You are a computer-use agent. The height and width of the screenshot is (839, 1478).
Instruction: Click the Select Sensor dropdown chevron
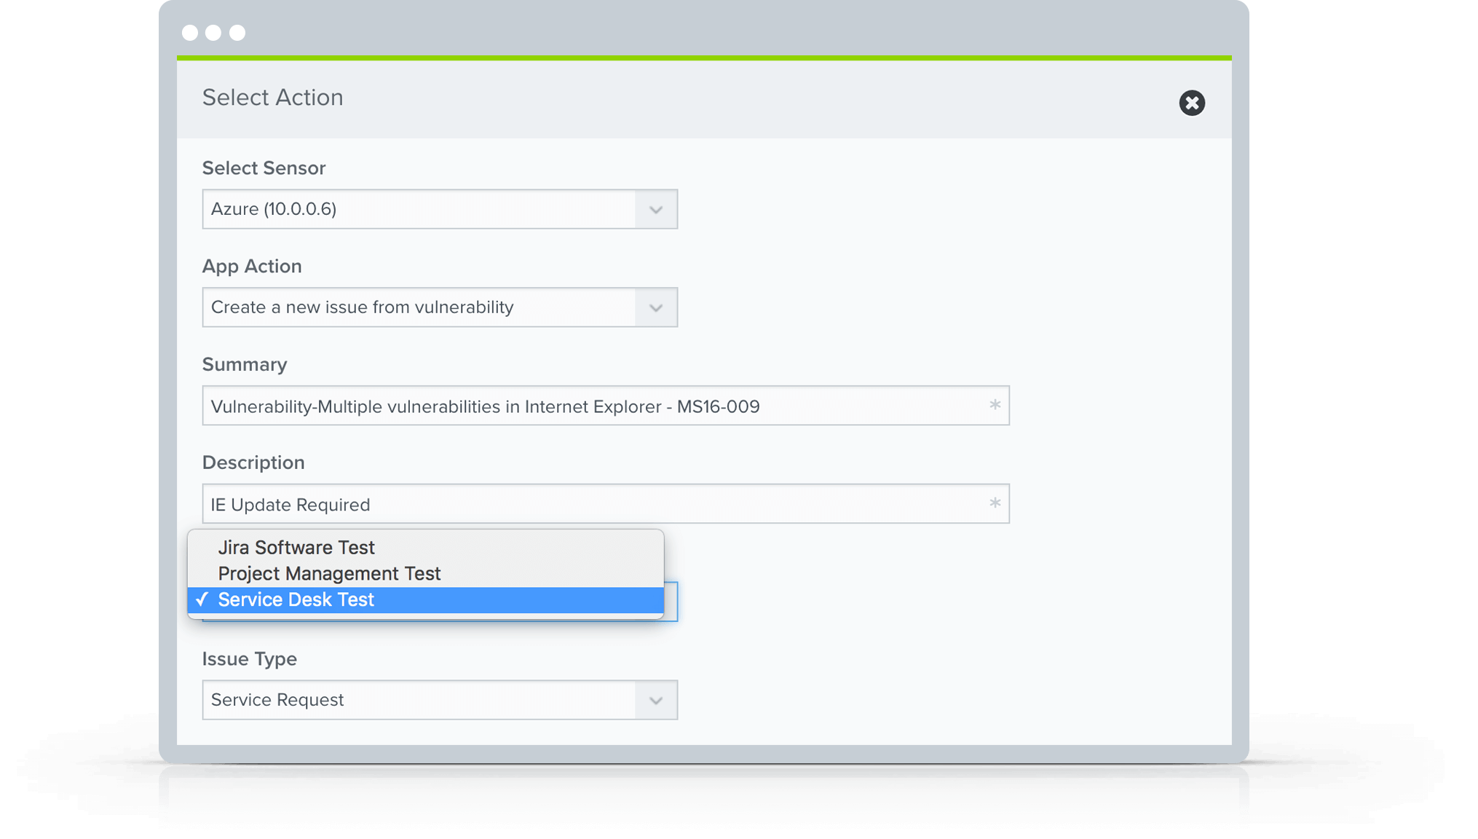pyautogui.click(x=656, y=210)
